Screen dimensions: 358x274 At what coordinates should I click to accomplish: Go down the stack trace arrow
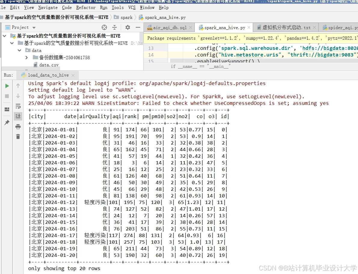pyautogui.click(x=18, y=96)
